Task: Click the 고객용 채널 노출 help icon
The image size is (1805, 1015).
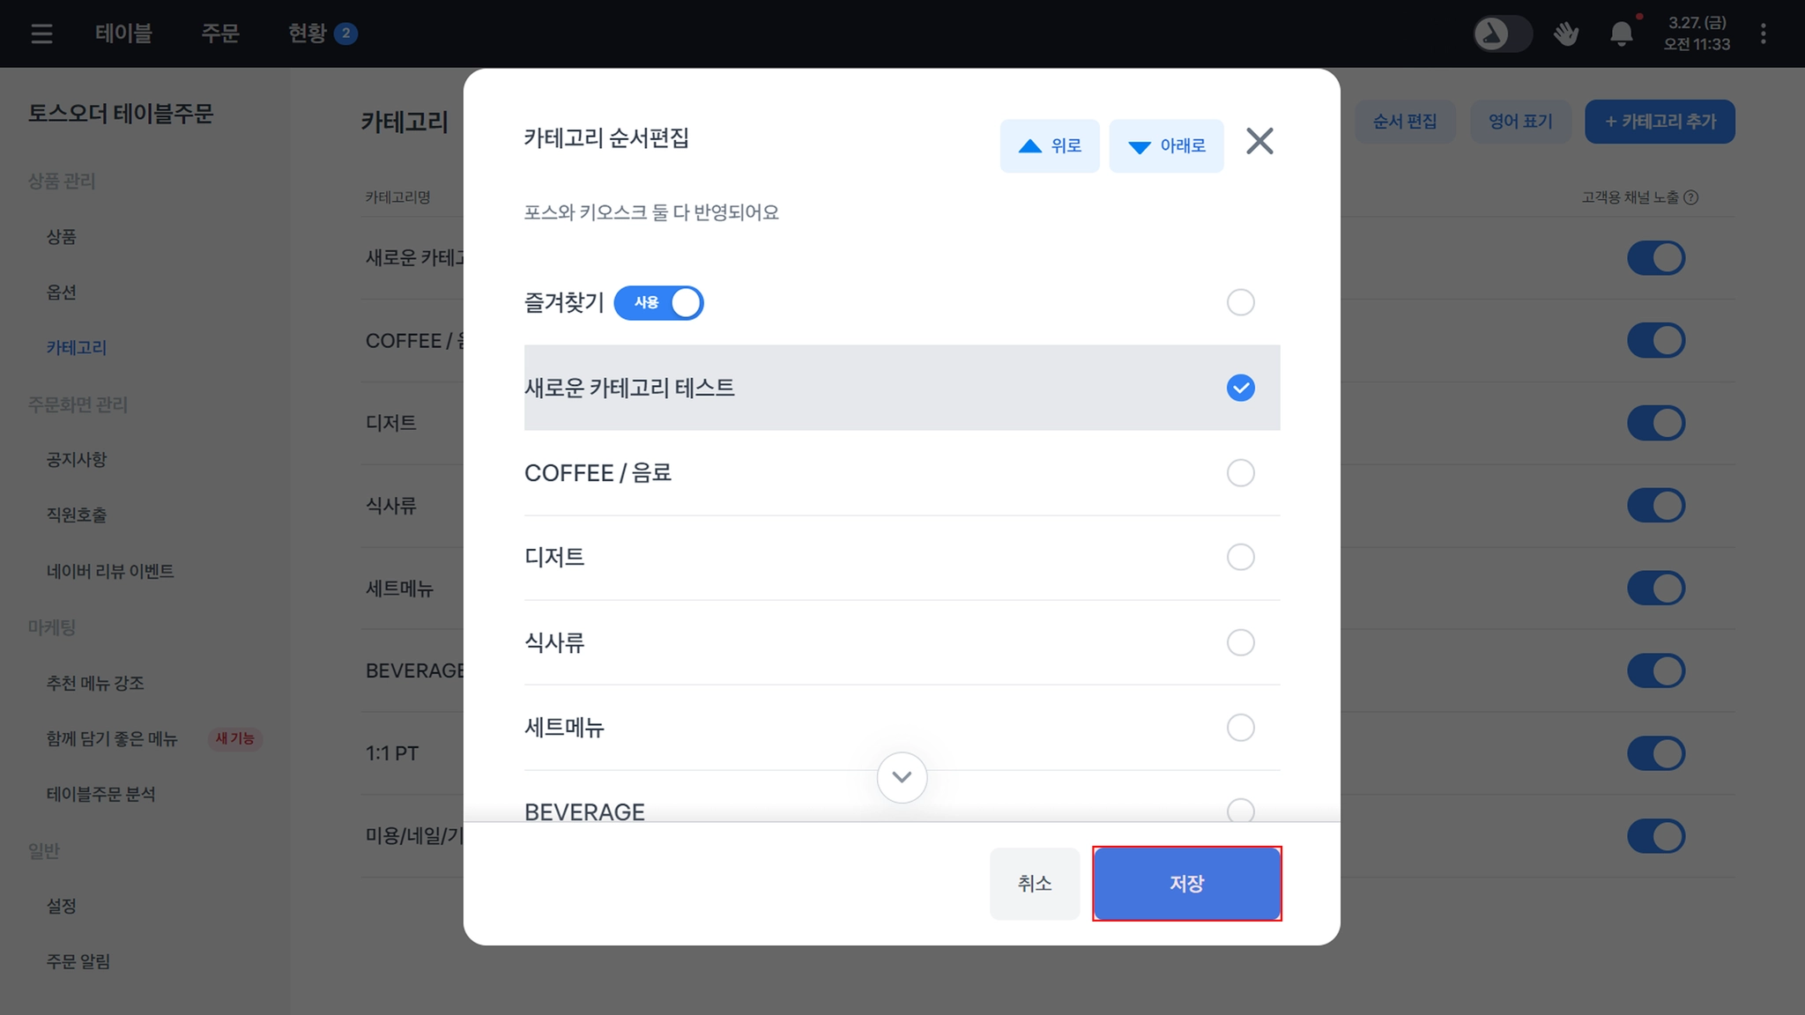Action: (x=1690, y=197)
